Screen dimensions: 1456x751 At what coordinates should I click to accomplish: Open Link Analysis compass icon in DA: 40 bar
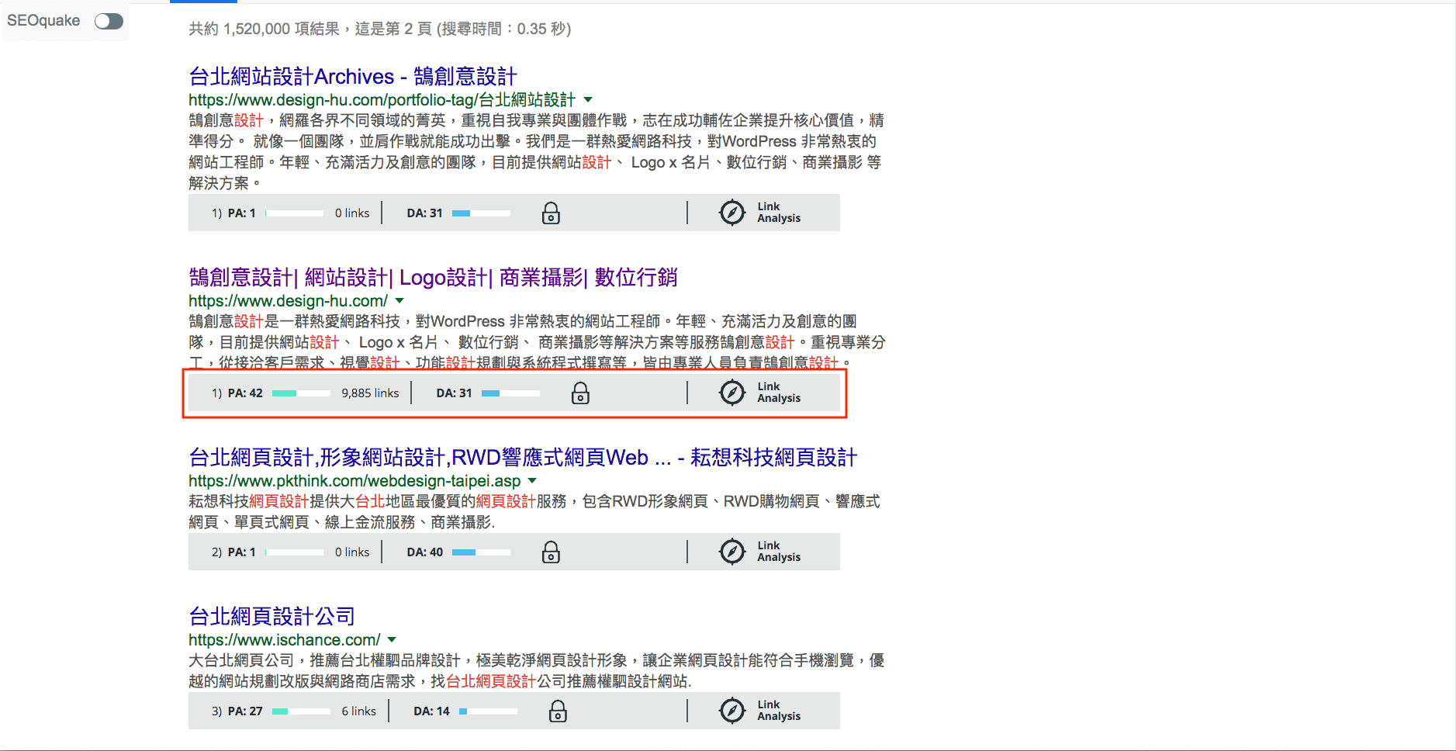(x=732, y=552)
